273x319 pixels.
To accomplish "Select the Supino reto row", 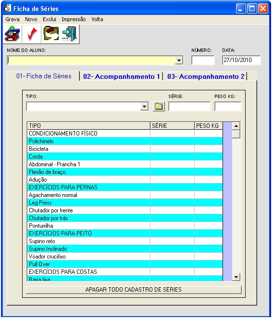I will (x=125, y=241).
